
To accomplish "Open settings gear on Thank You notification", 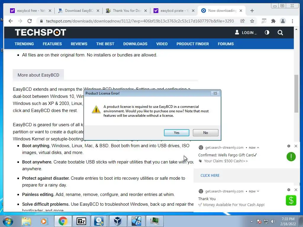I will (x=289, y=190).
